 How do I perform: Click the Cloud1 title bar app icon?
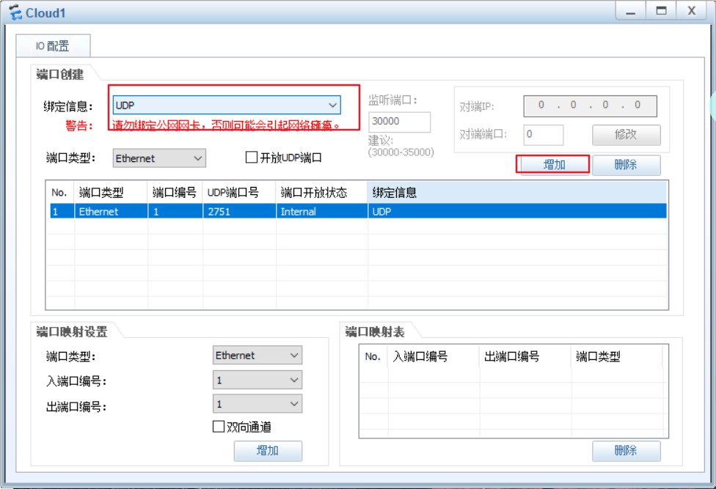pyautogui.click(x=15, y=12)
